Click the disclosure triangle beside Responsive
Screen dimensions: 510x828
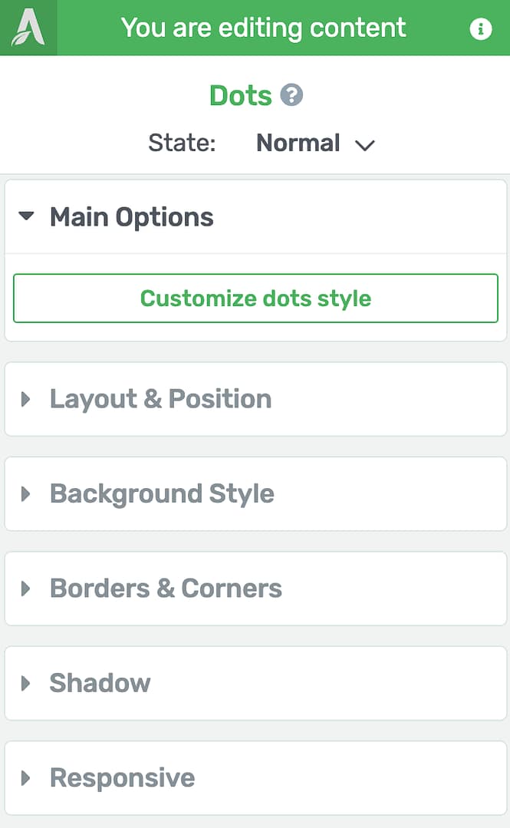[x=26, y=778]
